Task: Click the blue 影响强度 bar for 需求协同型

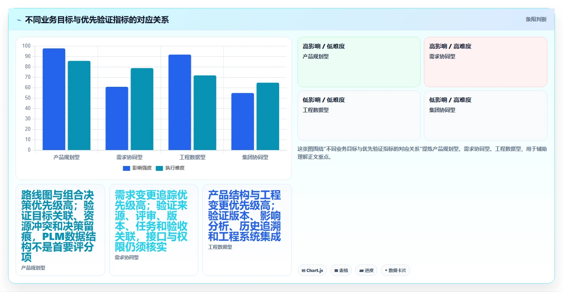Action: coord(117,118)
